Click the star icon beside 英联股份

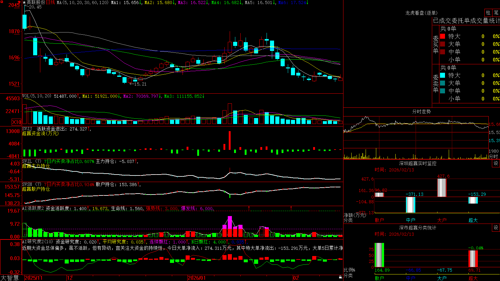24,2
